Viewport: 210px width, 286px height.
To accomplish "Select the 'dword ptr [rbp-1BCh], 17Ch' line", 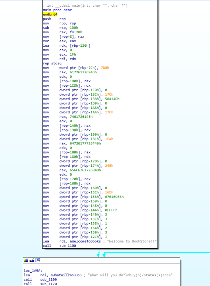I will pyautogui.click(x=78, y=94).
